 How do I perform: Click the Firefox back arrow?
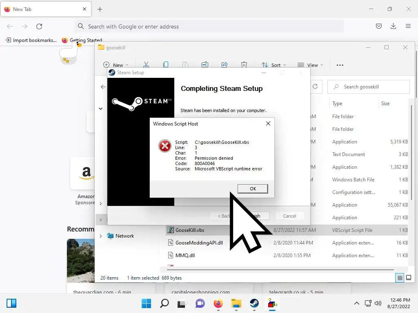point(10,26)
